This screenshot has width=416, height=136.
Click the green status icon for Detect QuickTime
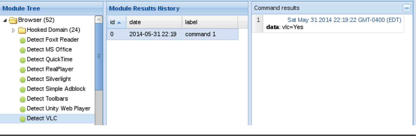23,60
